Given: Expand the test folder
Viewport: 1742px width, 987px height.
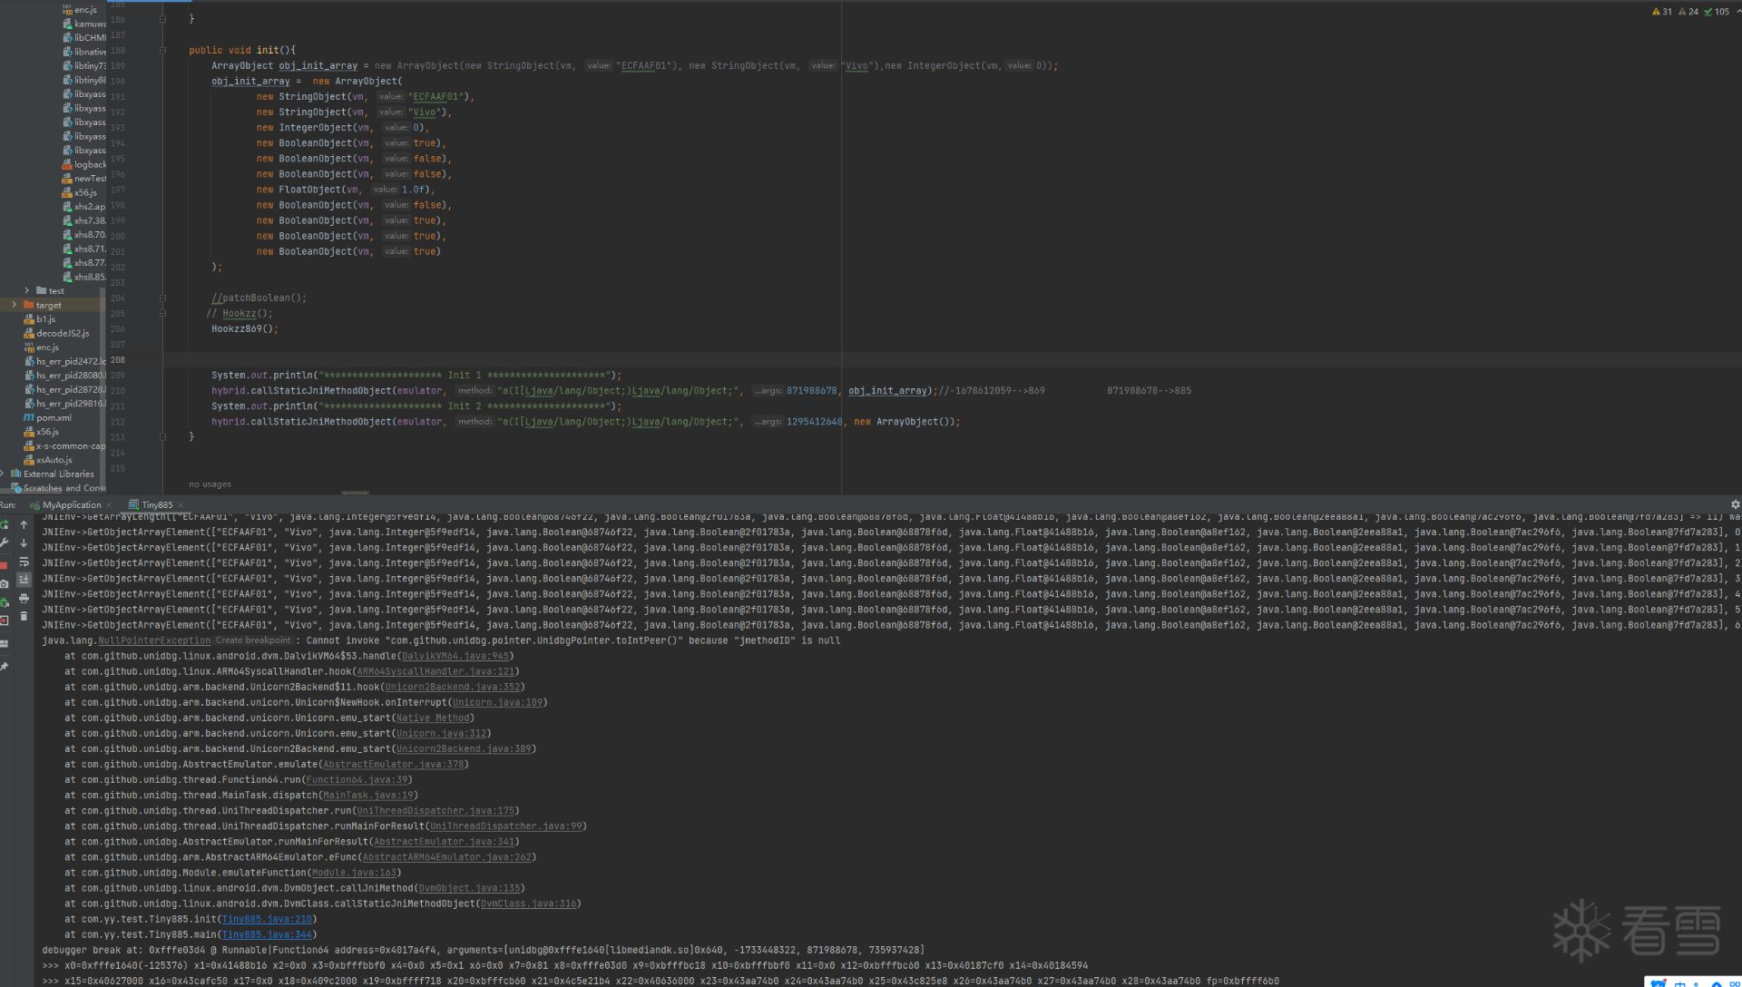Looking at the screenshot, I should pos(26,290).
